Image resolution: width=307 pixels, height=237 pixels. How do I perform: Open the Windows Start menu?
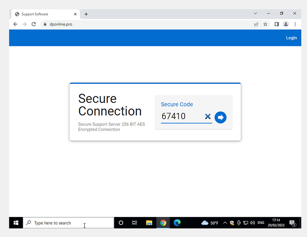(x=16, y=223)
